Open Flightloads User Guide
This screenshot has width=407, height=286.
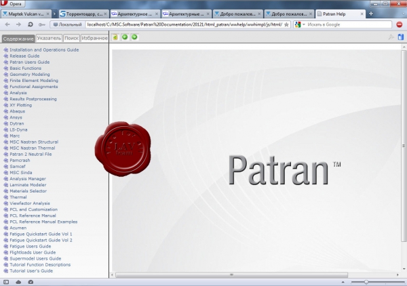33,252
